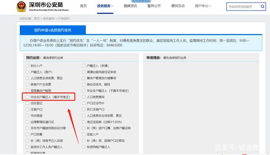Select the 定居入户 radio option
Image resolution: width=270 pixels, height=155 pixels.
click(84, 134)
